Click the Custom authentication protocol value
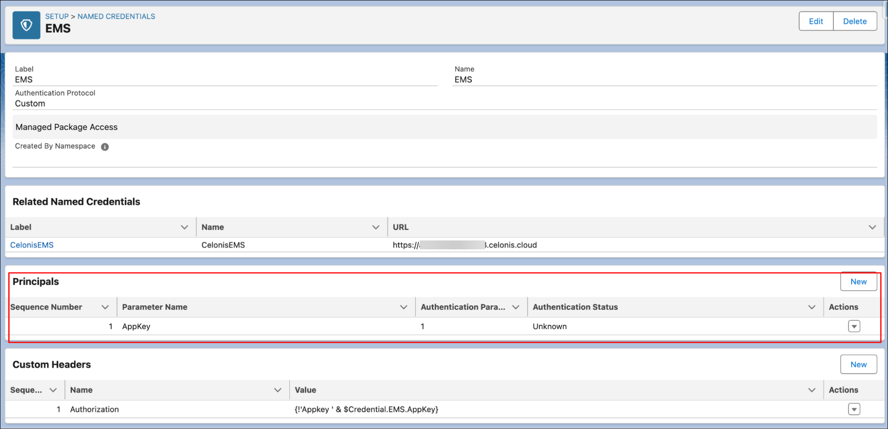The width and height of the screenshot is (888, 429). (30, 103)
